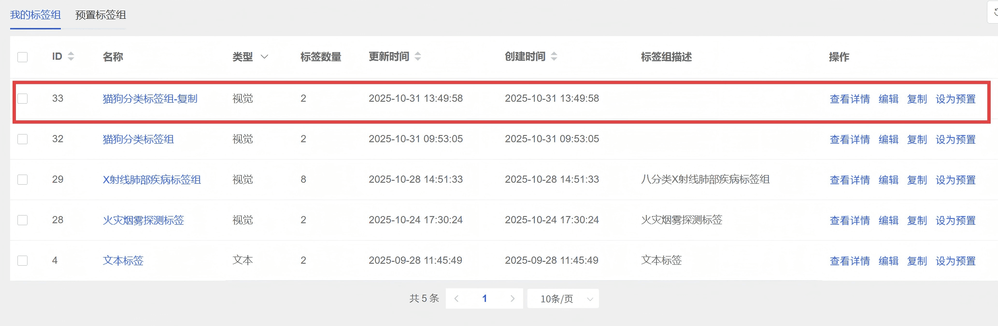Click 设为预置 for 文本标签 row
This screenshot has width=998, height=326.
955,261
